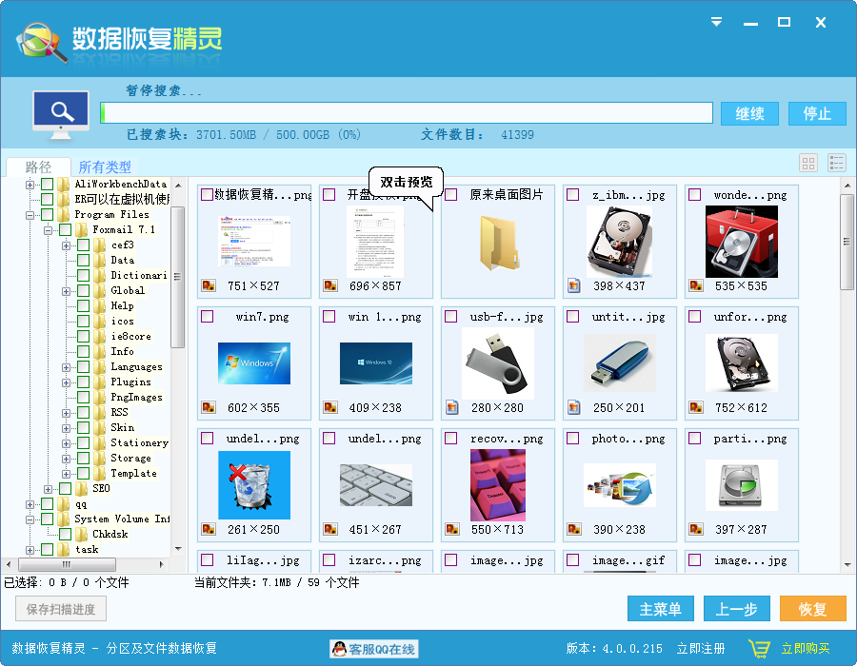Expand the Global folder node

click(66, 291)
